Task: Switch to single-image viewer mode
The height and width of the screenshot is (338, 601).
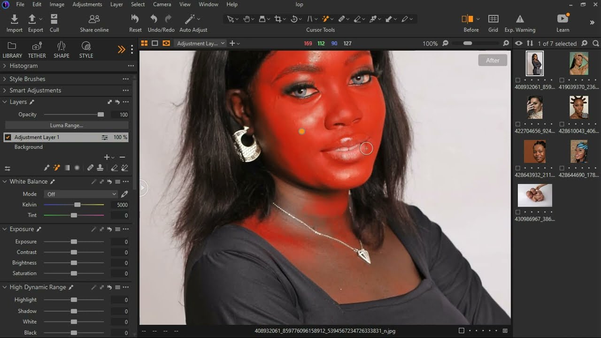Action: (x=155, y=43)
